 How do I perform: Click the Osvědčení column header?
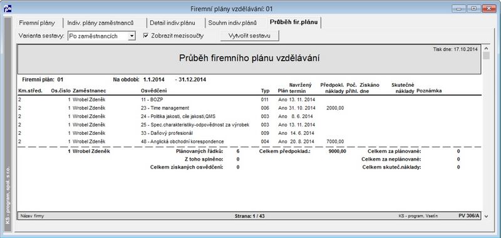coord(153,91)
